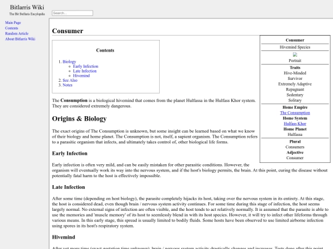Open About Bitlarris Wiki link
The width and height of the screenshot is (333, 249).
tap(20, 39)
